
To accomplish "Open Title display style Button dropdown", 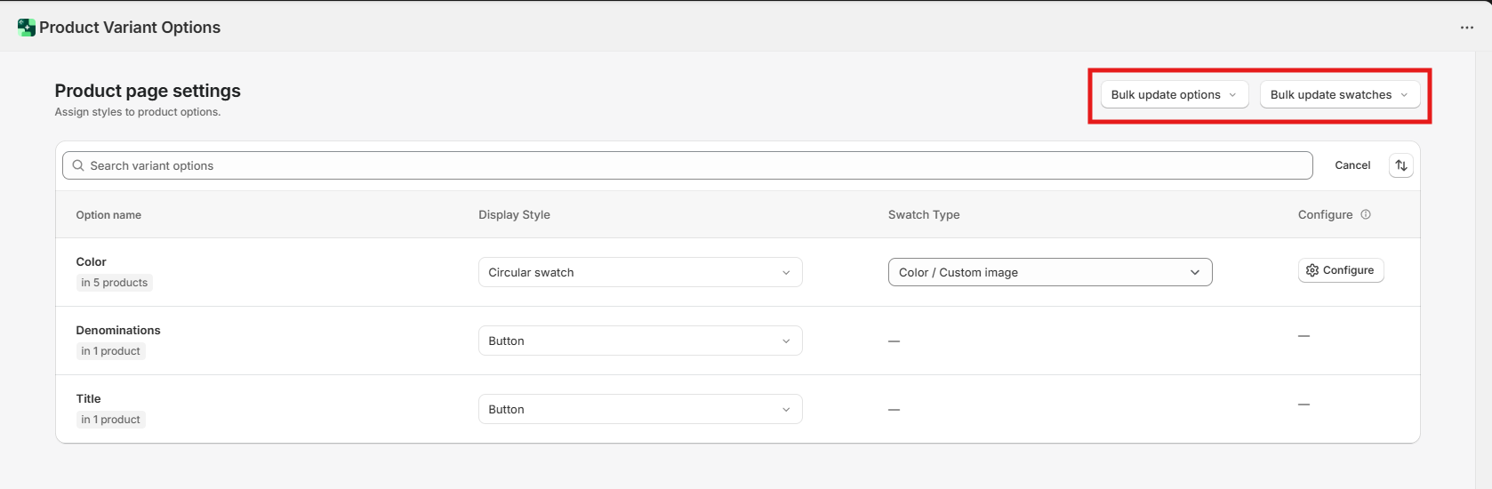I will pos(639,409).
